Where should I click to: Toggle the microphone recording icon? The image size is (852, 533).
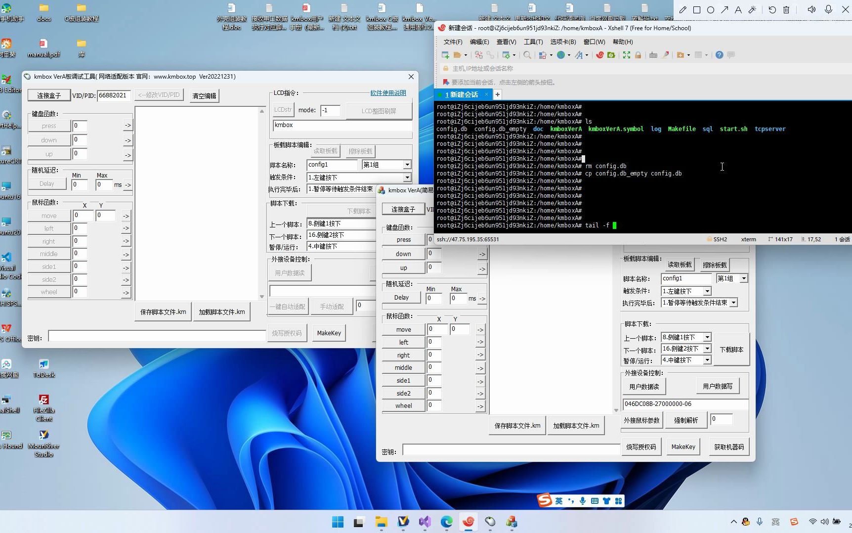click(x=829, y=10)
